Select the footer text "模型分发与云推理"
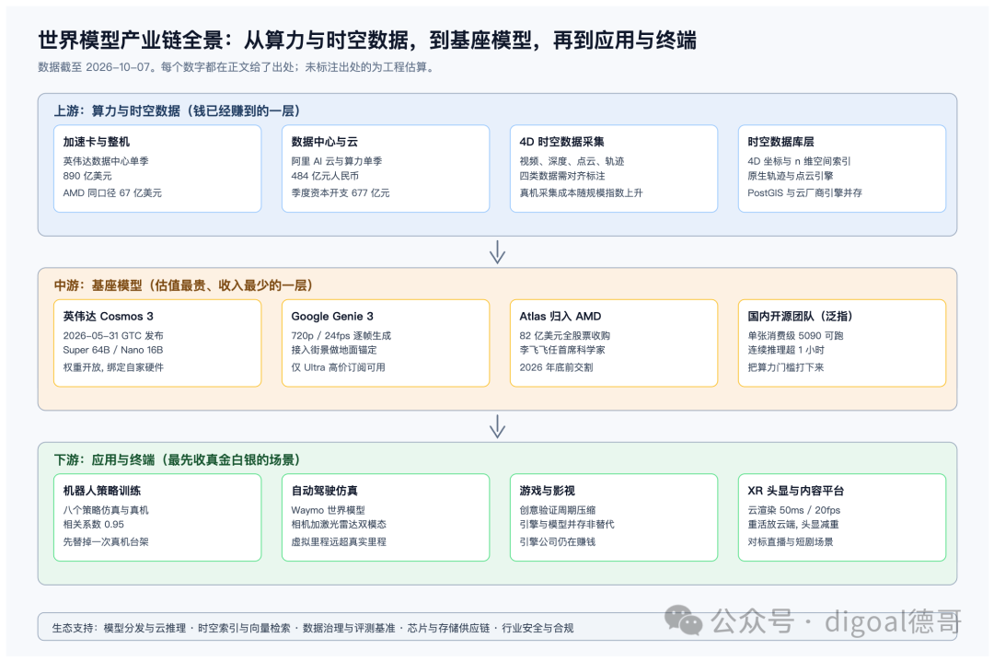Screen dimensions: 994x661 (144, 628)
